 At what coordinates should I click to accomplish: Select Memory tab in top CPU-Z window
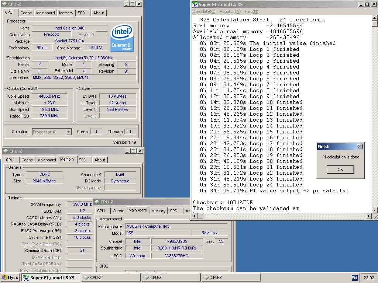point(66,13)
